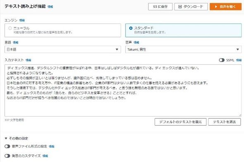Click デフォルトのテキストを復元 button
244x162 pixels.
[x=180, y=122]
